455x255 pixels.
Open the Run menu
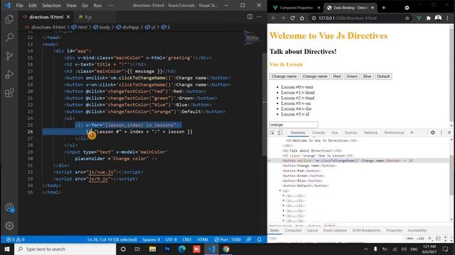point(97,6)
